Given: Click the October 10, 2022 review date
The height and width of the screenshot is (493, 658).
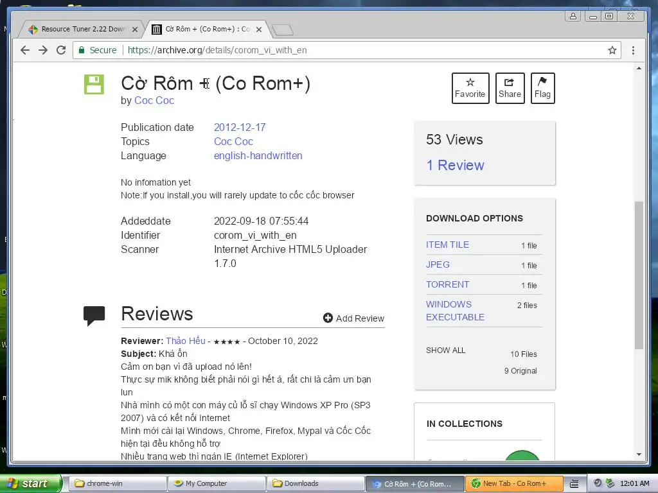Looking at the screenshot, I should click(283, 341).
